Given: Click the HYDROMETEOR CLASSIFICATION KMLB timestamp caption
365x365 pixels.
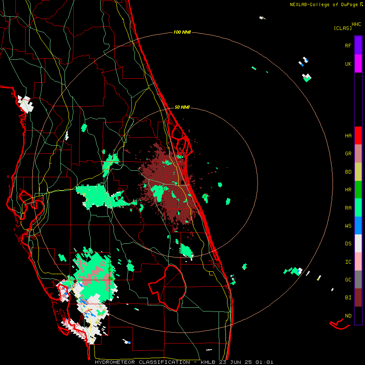Looking at the screenshot, I should pyautogui.click(x=184, y=362).
